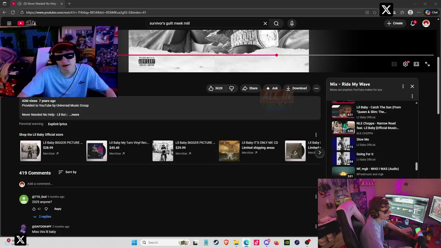Open the YouTube account avatar menu
The height and width of the screenshot is (248, 441).
tap(426, 23)
